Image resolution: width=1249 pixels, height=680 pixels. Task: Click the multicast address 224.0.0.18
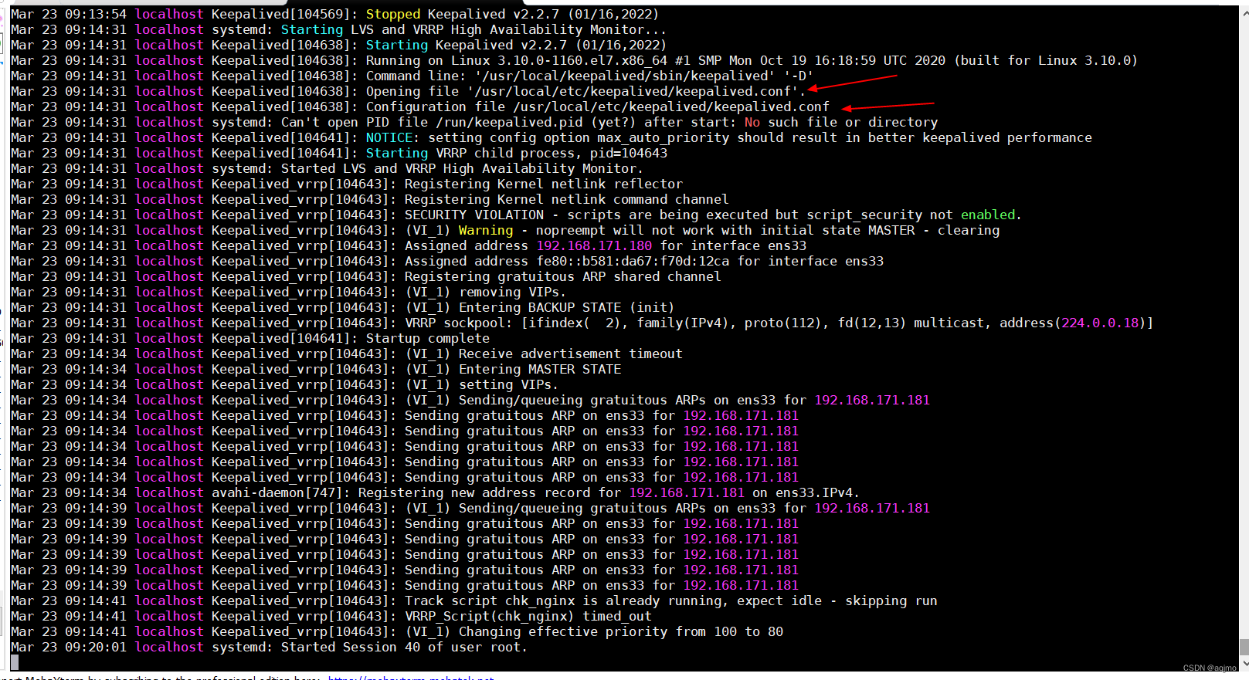[x=1100, y=323]
